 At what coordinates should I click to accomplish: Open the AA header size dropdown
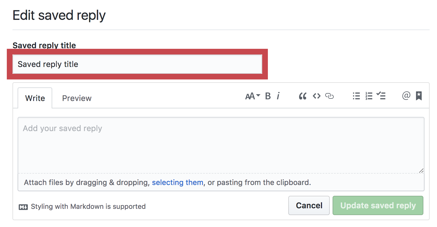tap(253, 96)
